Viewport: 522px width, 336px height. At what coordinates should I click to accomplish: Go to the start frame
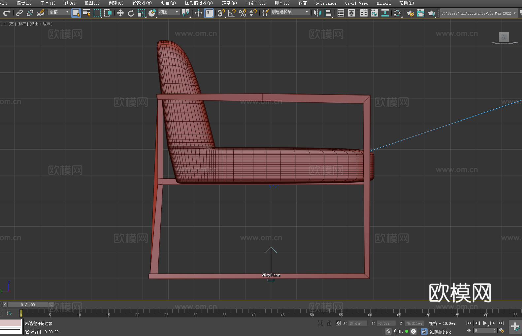coord(469,323)
